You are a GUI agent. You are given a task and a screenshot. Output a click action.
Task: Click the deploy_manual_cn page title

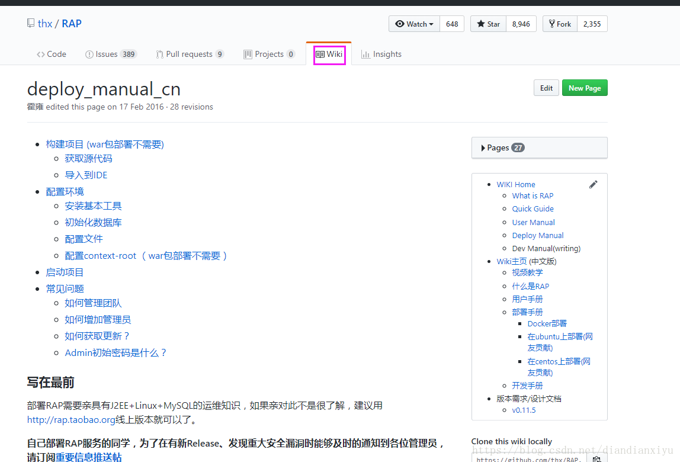coord(104,89)
